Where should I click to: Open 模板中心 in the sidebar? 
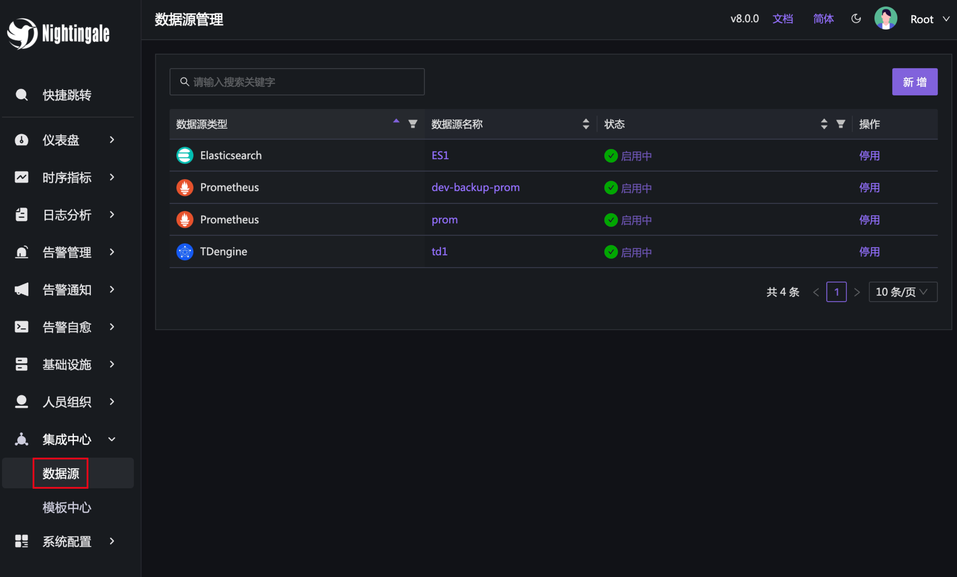point(67,507)
